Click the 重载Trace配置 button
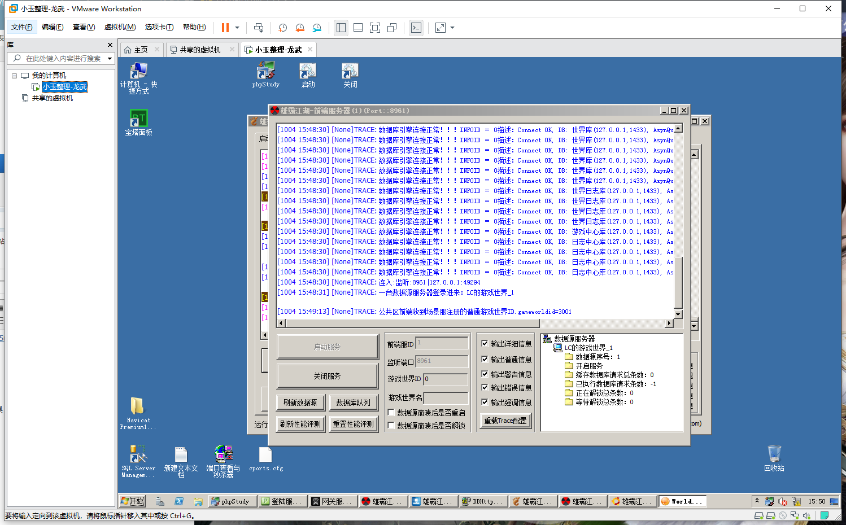The image size is (846, 525). point(505,421)
